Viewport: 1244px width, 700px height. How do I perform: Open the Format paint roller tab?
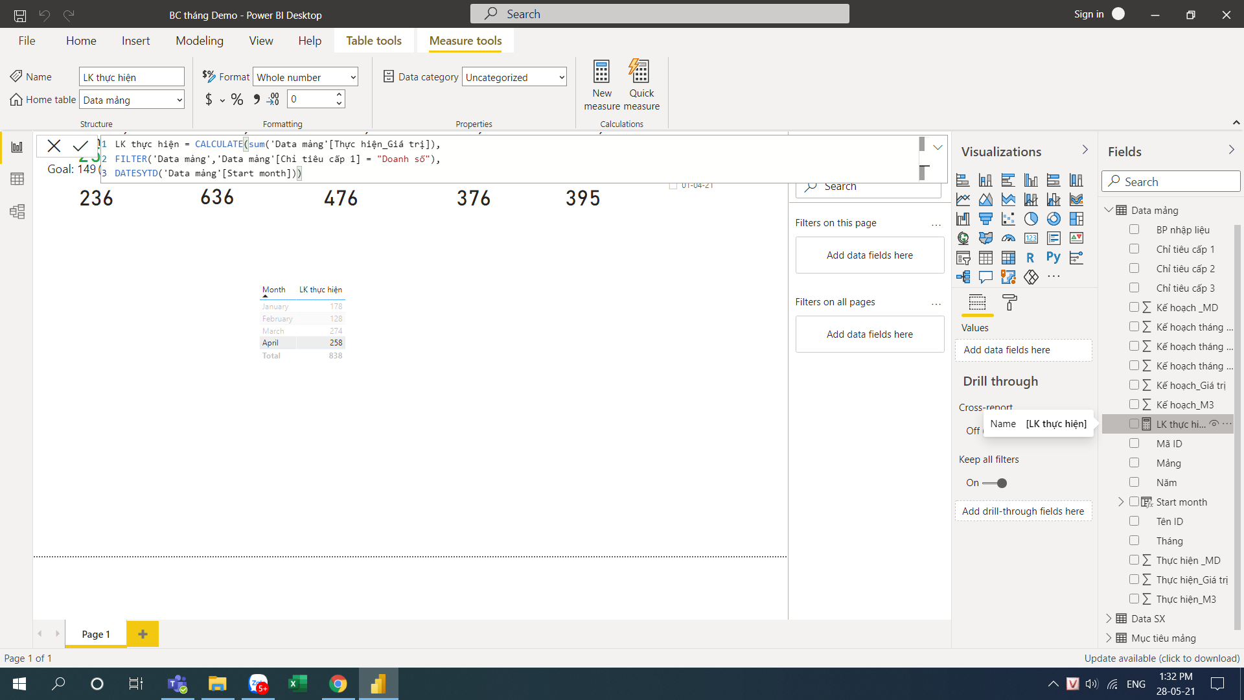(x=1009, y=303)
